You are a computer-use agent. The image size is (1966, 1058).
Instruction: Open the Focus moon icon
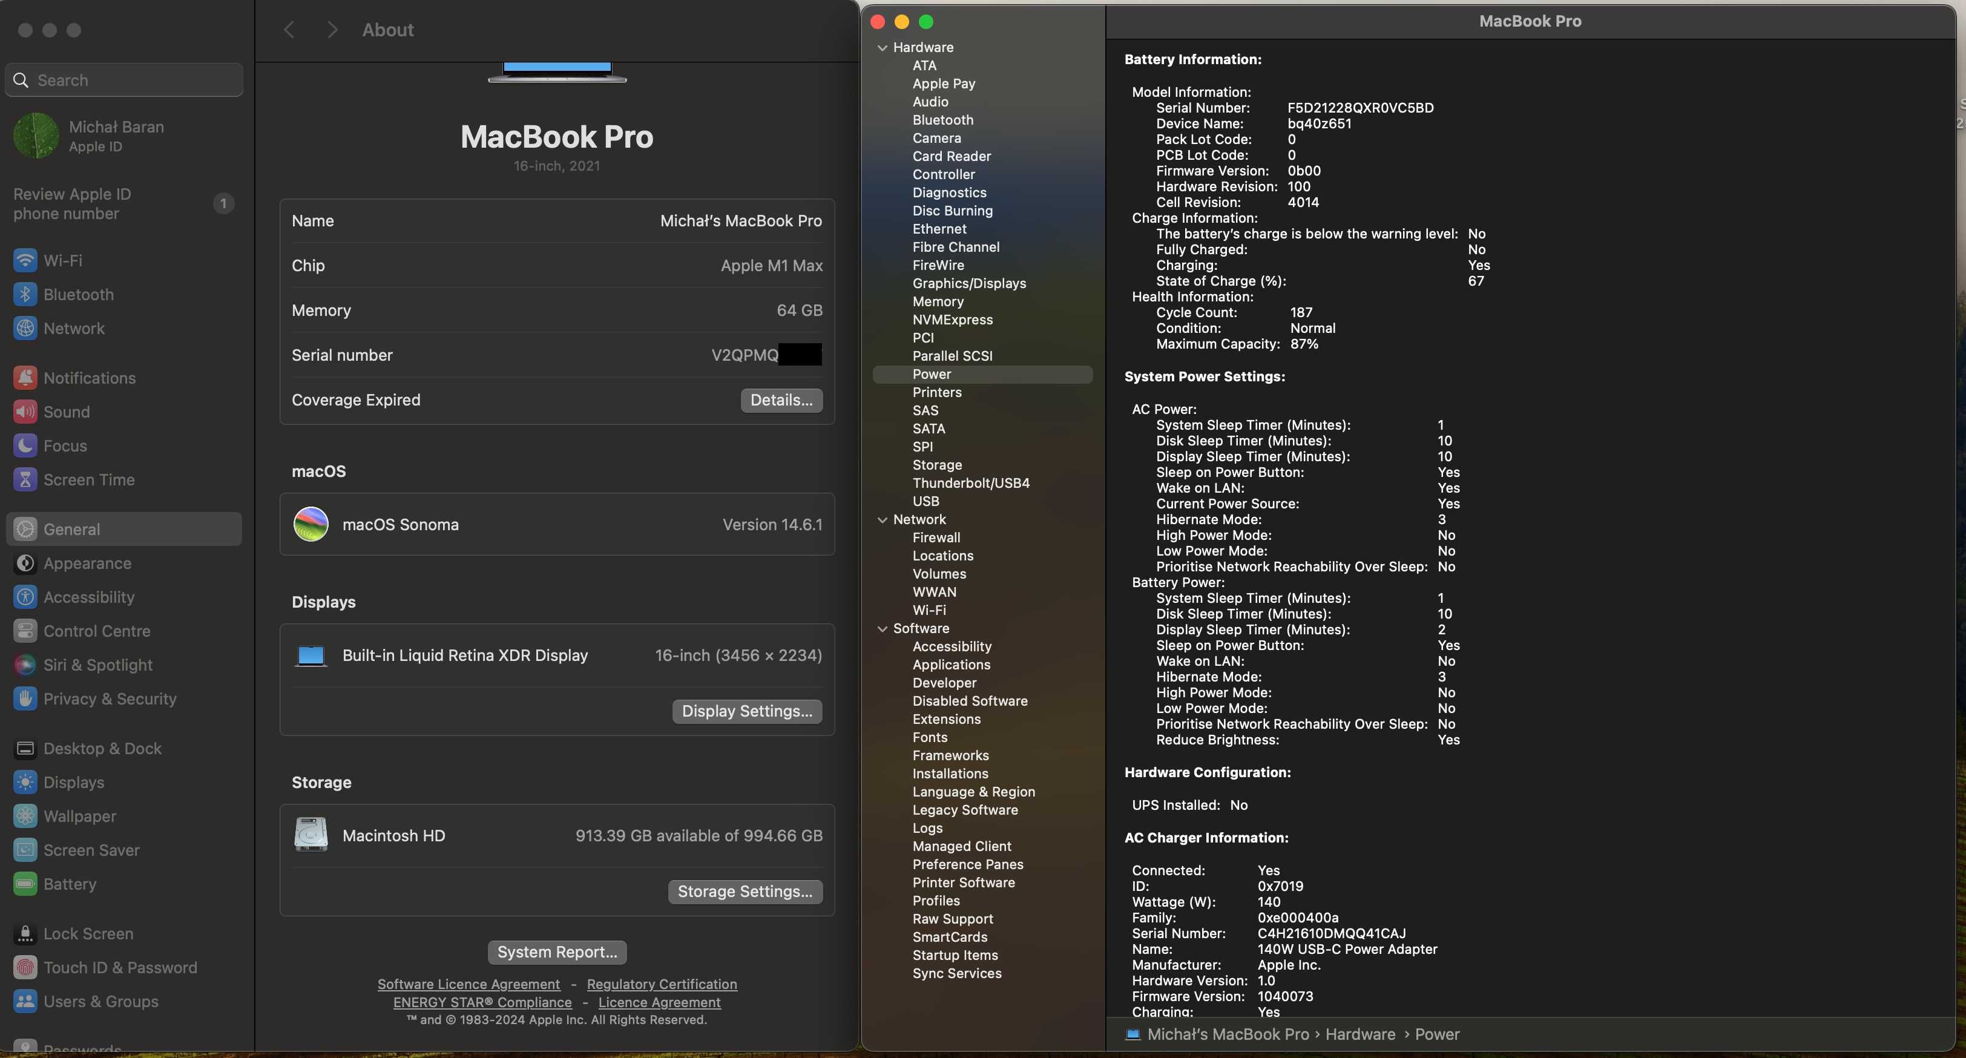pos(25,446)
